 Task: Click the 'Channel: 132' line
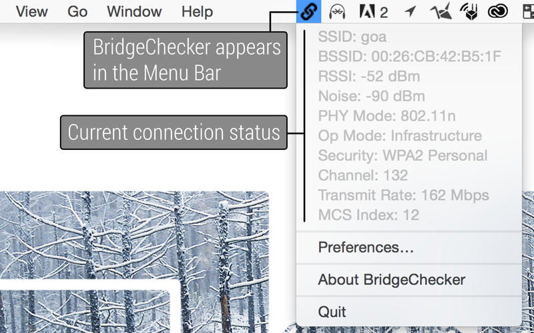[x=362, y=175]
